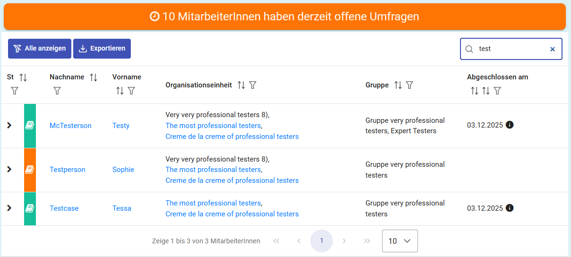Click info icon beside Testcase's completion date
This screenshot has width=571, height=257.
[x=510, y=208]
